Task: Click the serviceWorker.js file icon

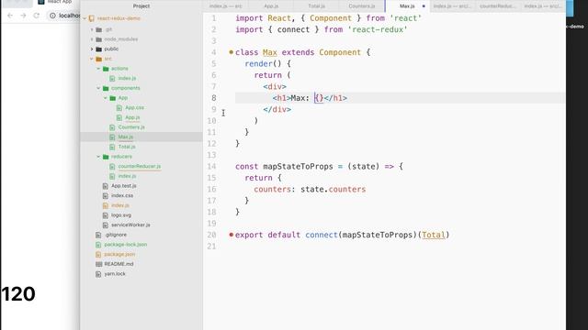Action: point(106,225)
